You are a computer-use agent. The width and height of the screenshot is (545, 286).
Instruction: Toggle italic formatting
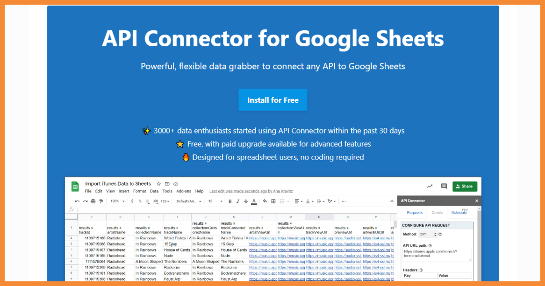[x=238, y=201]
